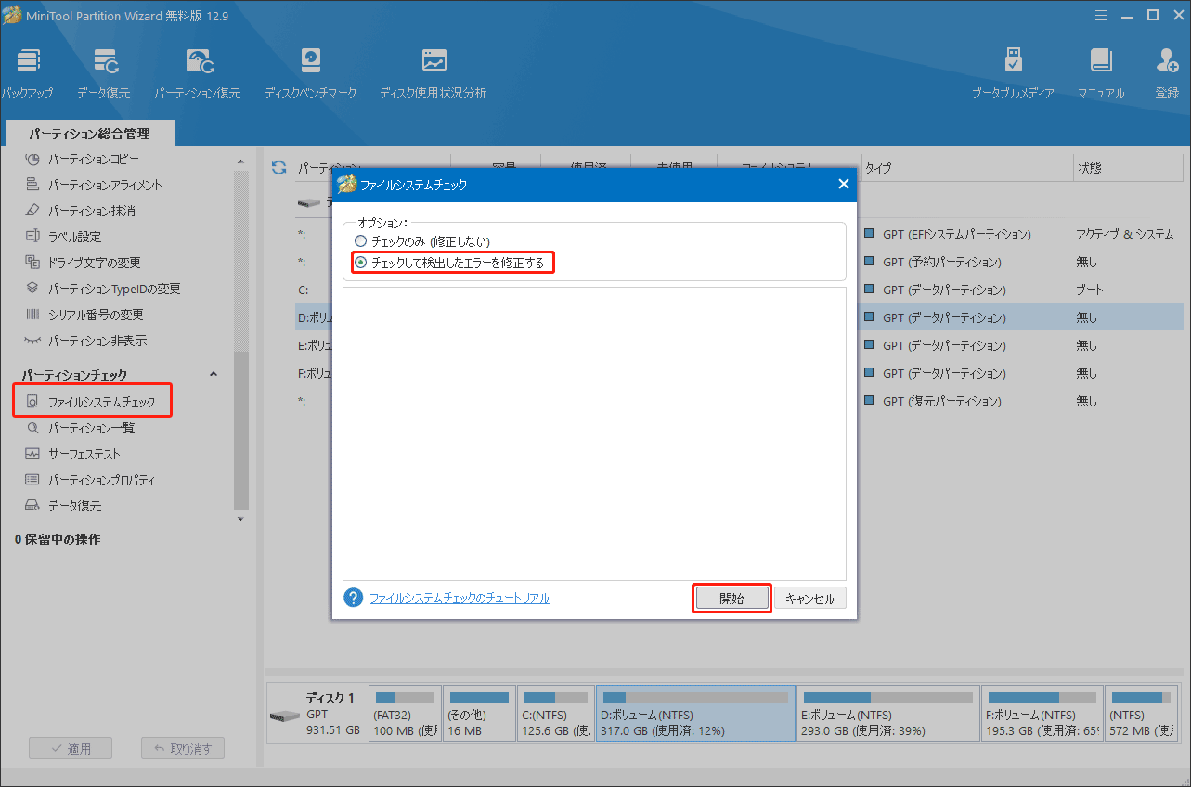Select データ復元 in the sidebar list
Screen dimensions: 1191x787
tap(63, 506)
